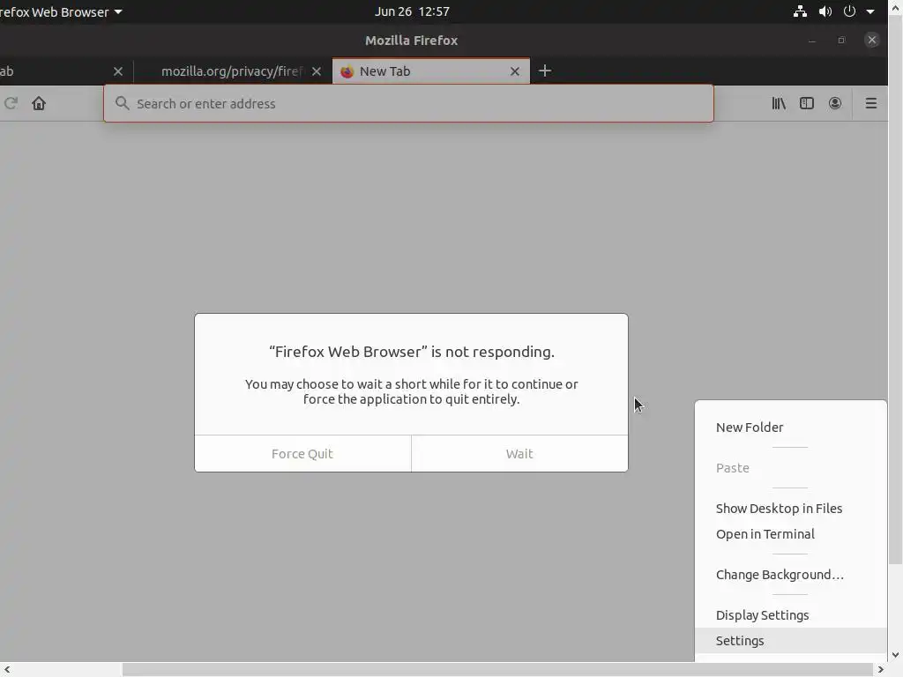Open the clock showing Jun 26 12:57
903x677 pixels.
click(x=412, y=11)
